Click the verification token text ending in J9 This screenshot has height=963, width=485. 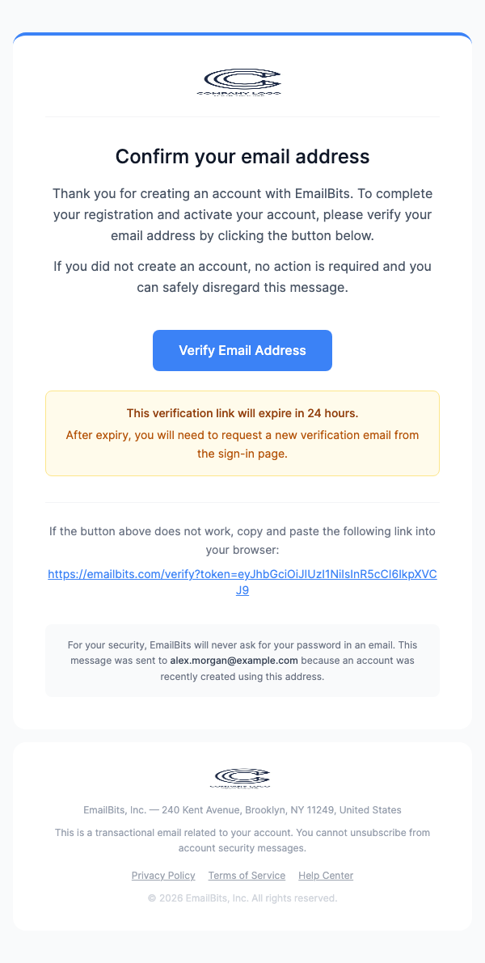[x=242, y=589]
